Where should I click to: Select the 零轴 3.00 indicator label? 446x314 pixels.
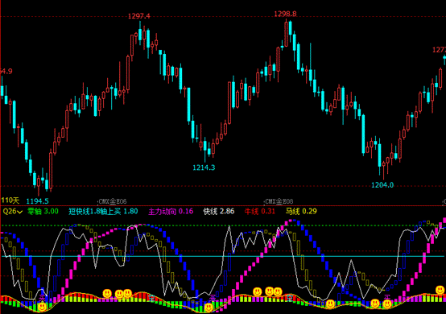(43, 211)
